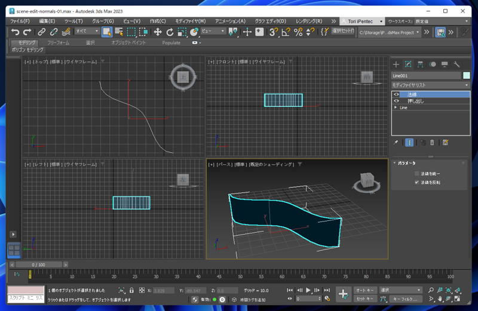
Task: Switch to the フリーフォーム ribbon tab
Action: click(x=58, y=43)
